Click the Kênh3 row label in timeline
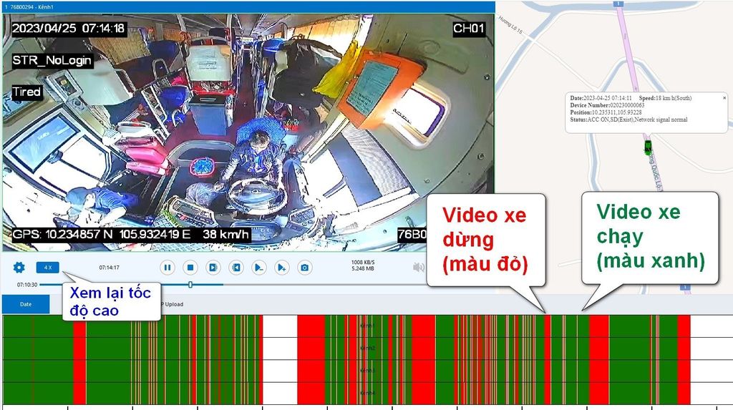Viewport: 733px width, 410px height. click(x=367, y=371)
